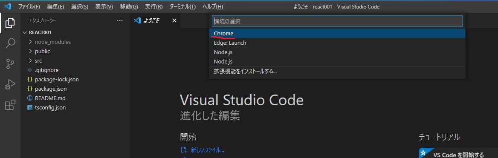Open the 表示(V) menu

(x=104, y=7)
